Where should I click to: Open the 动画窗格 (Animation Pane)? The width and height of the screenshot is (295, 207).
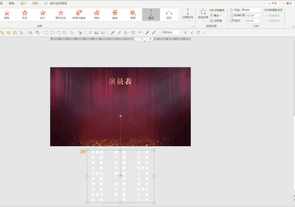(217, 10)
